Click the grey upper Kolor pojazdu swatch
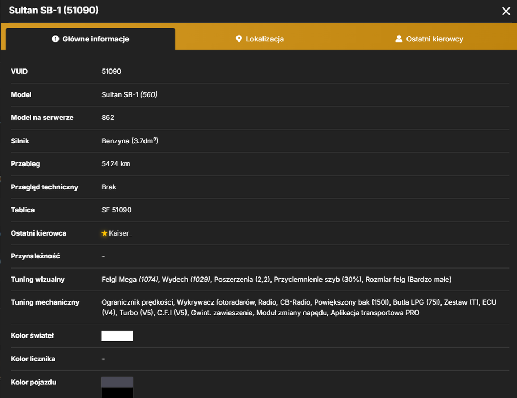 pyautogui.click(x=117, y=382)
